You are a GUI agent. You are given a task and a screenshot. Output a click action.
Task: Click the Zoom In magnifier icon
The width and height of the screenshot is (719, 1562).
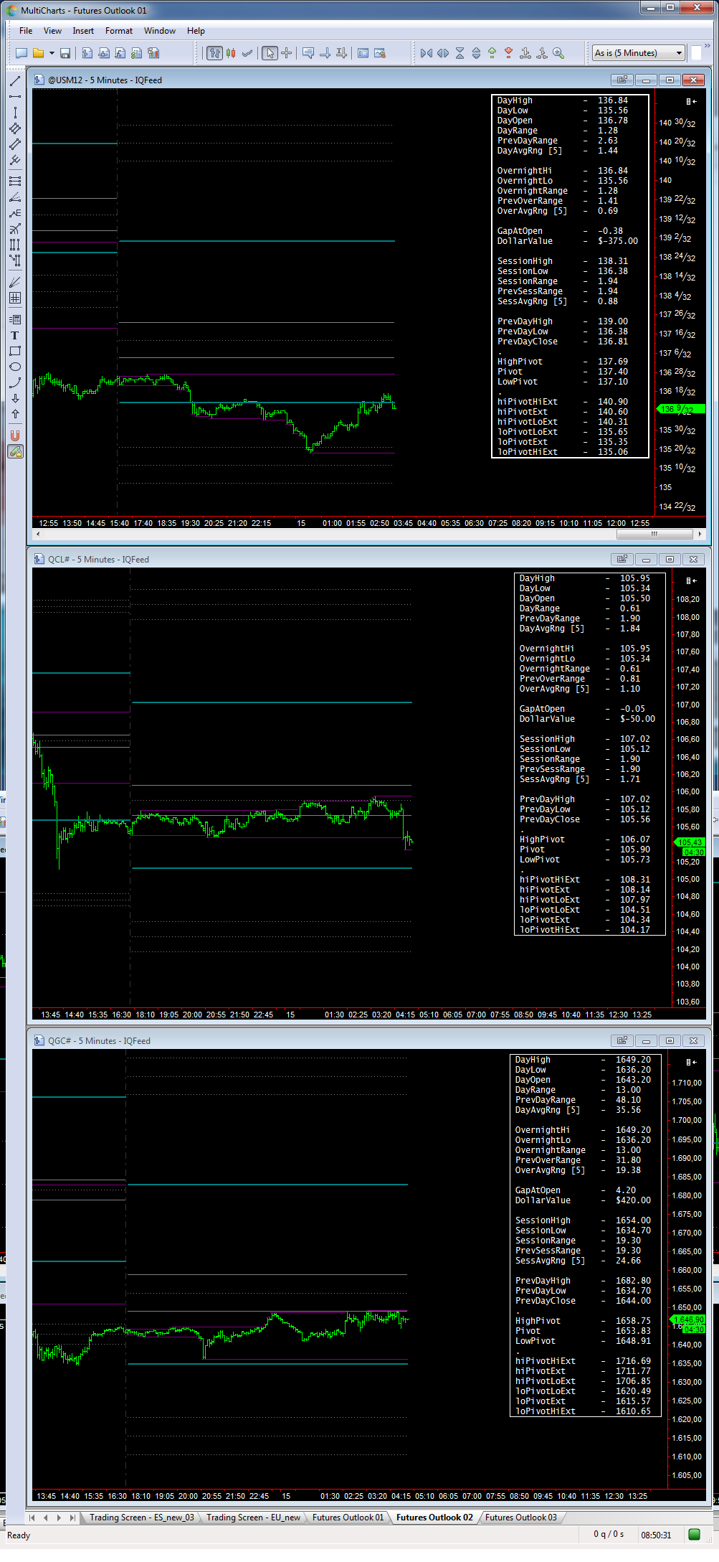[x=558, y=53]
